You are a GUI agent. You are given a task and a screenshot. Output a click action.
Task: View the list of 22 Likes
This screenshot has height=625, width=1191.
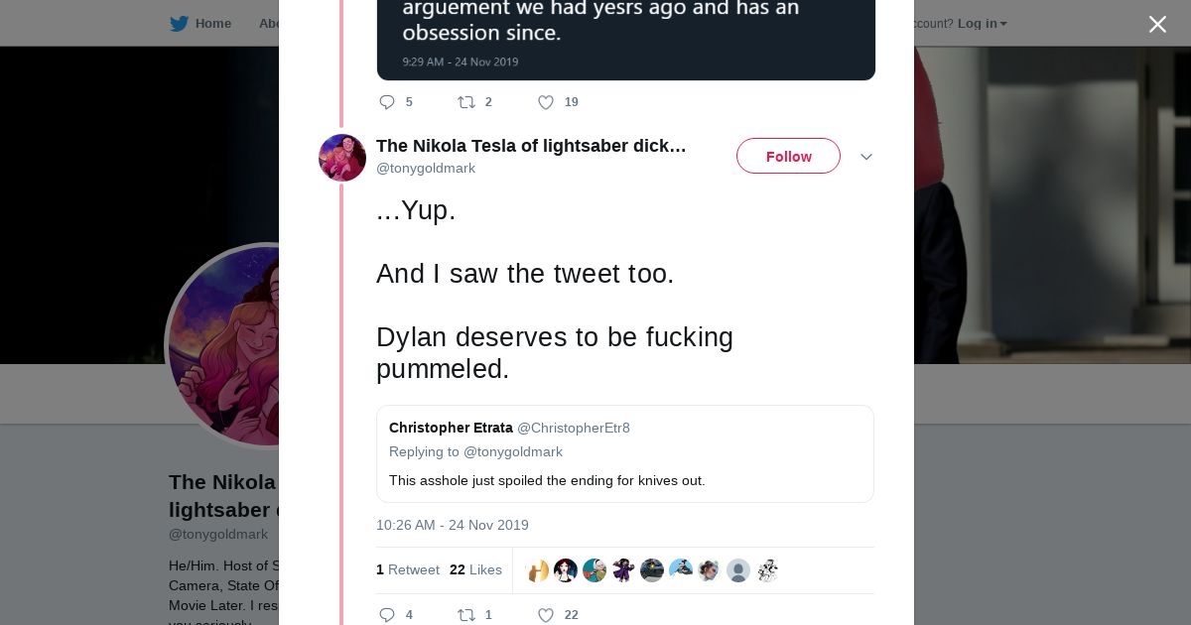point(475,569)
